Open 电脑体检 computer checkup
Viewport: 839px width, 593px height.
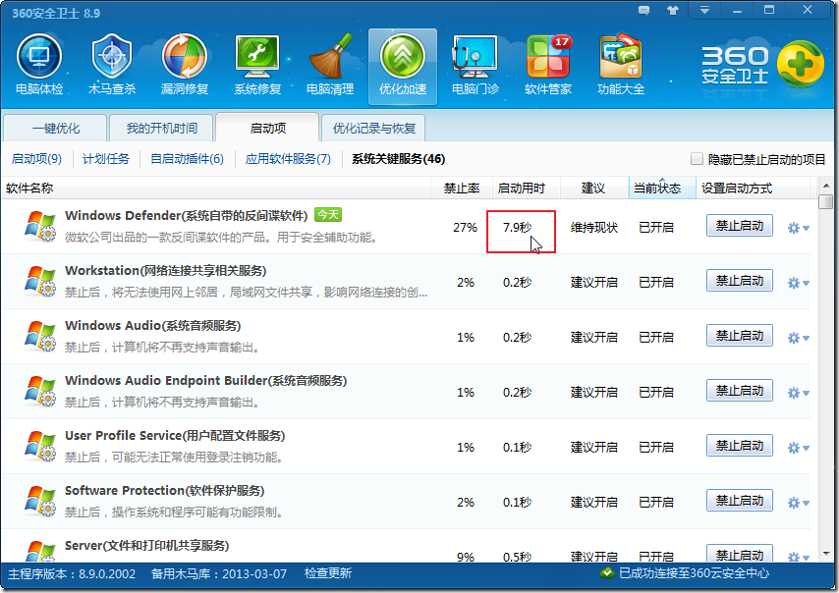(x=39, y=65)
